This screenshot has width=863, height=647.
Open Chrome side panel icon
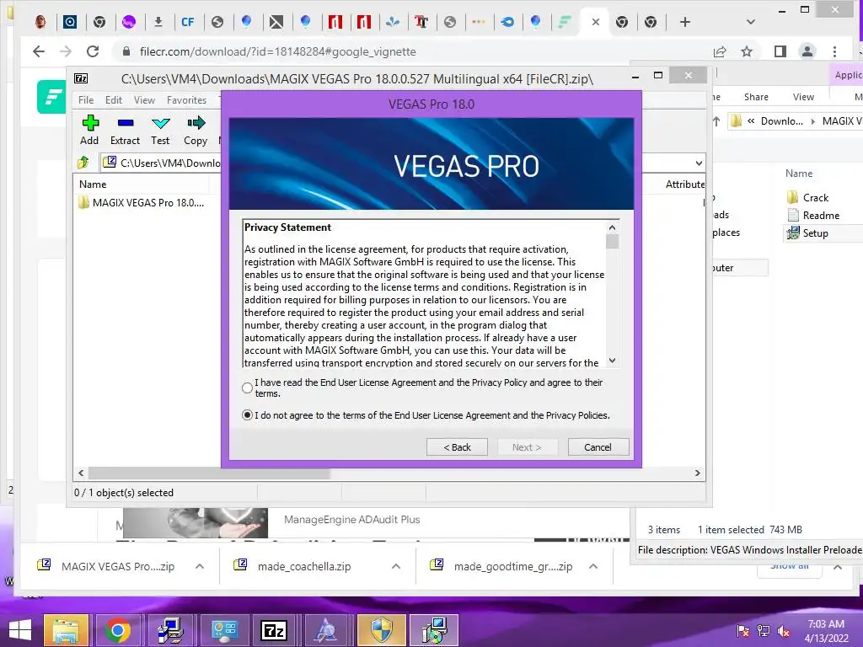click(780, 51)
